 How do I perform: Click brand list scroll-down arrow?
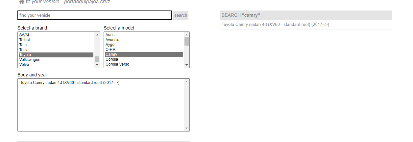[x=97, y=65]
